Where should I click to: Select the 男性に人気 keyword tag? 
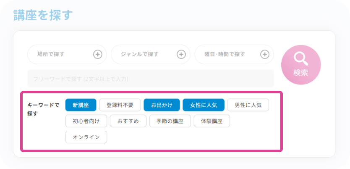point(248,105)
